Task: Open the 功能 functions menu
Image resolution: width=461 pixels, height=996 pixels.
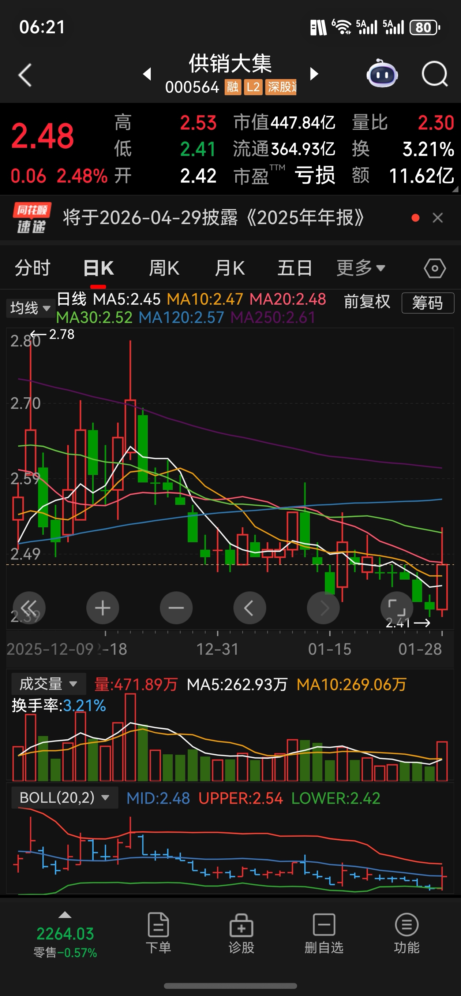Action: pos(407,933)
